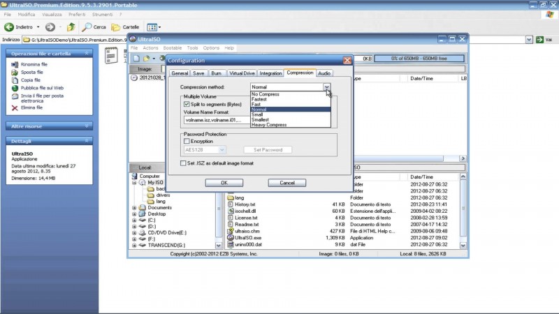Click Elimina file task
The width and height of the screenshot is (559, 314).
[31, 107]
